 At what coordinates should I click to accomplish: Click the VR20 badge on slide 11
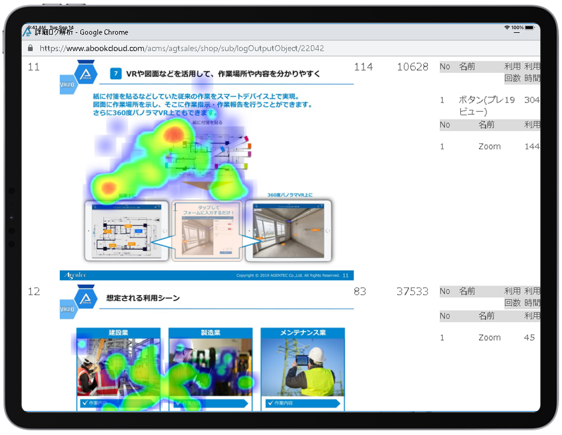67,84
